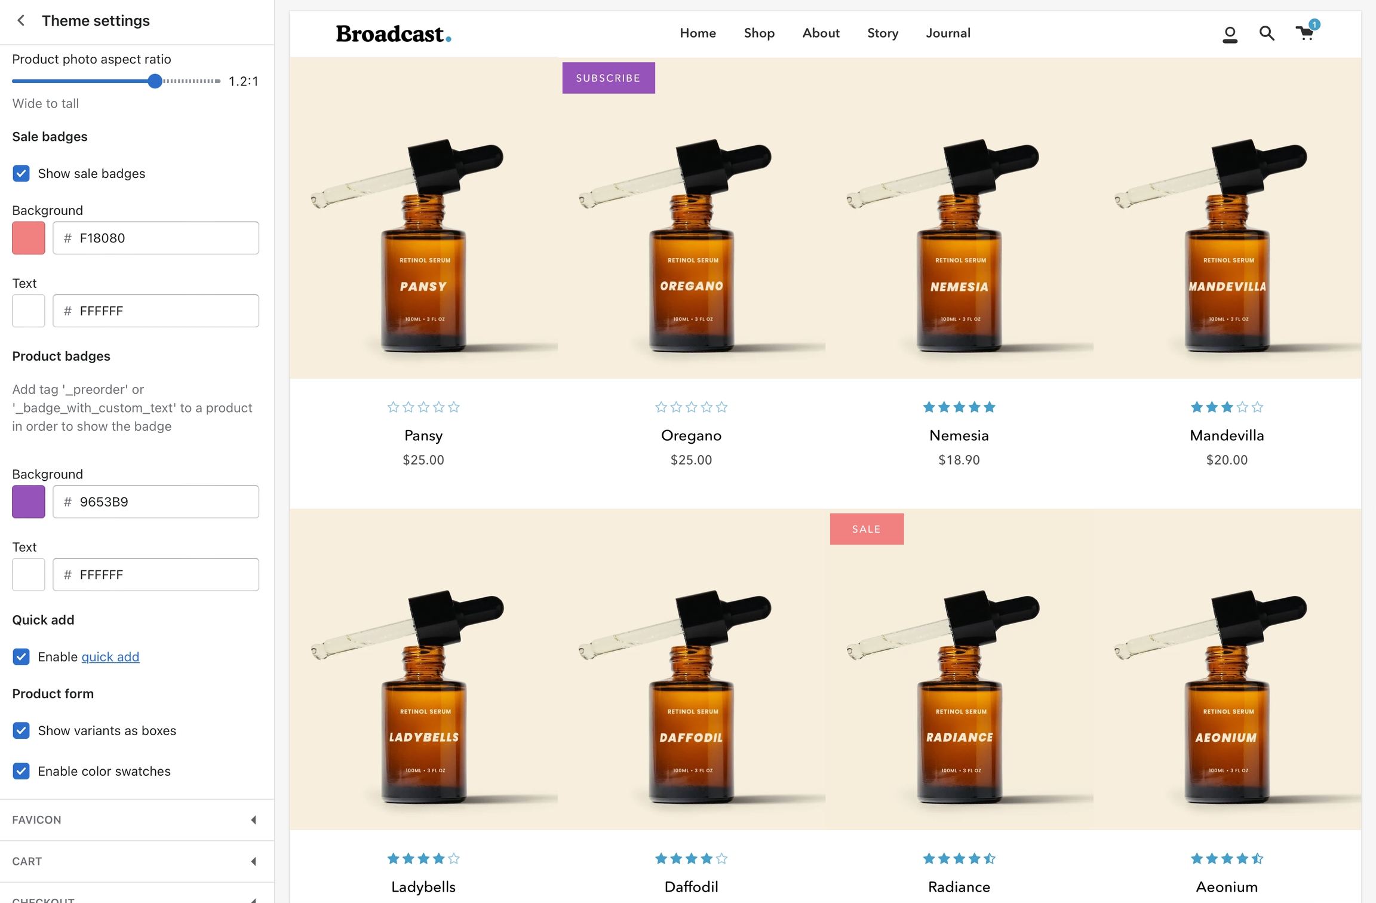This screenshot has height=903, width=1376.
Task: Open the shopping cart icon
Action: pyautogui.click(x=1305, y=33)
